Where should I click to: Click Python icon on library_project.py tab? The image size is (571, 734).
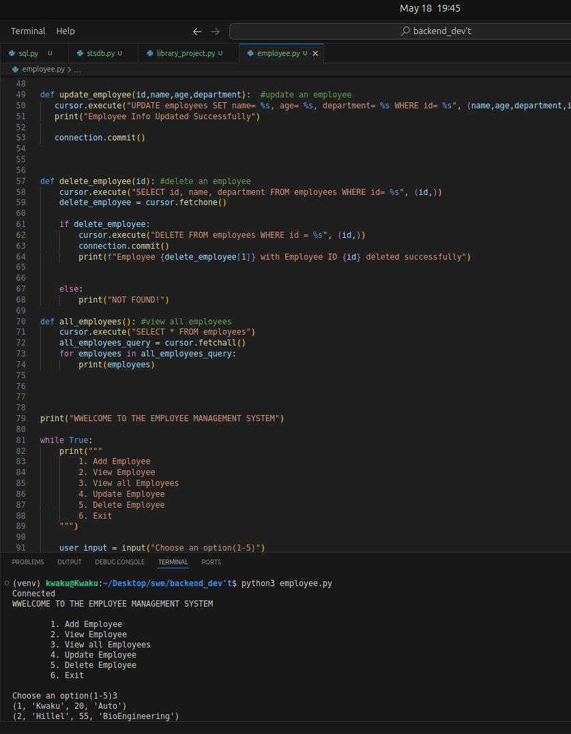(150, 53)
